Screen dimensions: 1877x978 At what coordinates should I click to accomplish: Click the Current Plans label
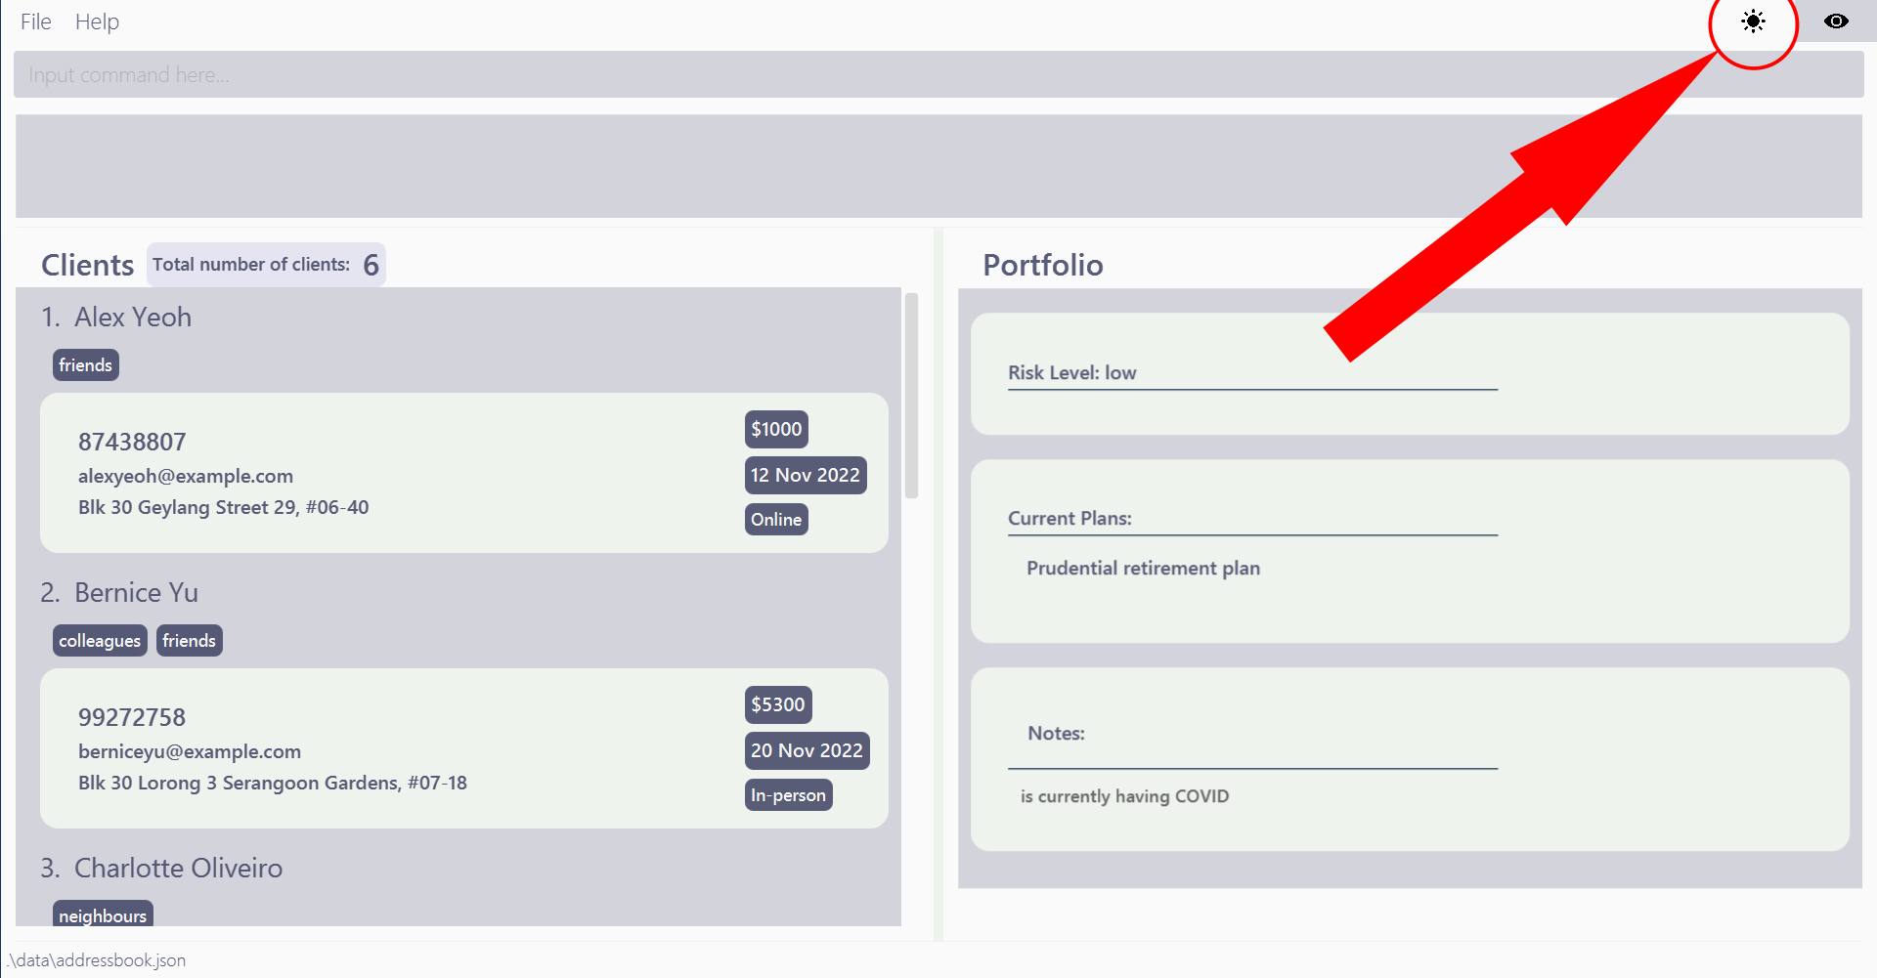click(1069, 518)
